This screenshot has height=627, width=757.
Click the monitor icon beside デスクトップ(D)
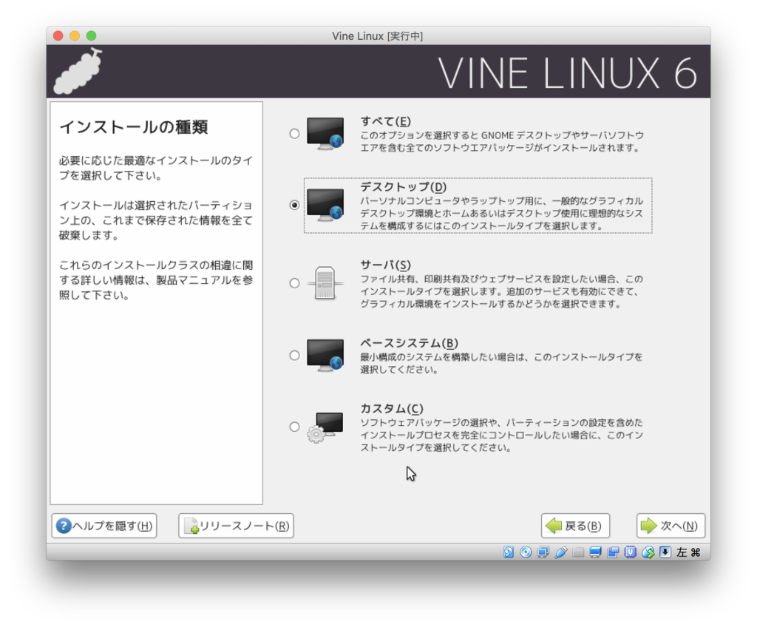[x=325, y=205]
